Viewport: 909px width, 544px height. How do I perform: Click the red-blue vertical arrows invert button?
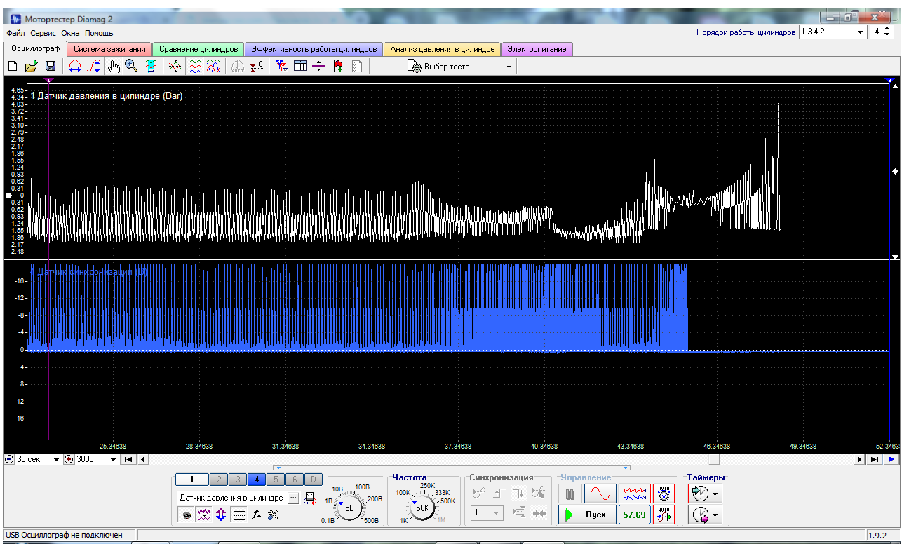(222, 515)
